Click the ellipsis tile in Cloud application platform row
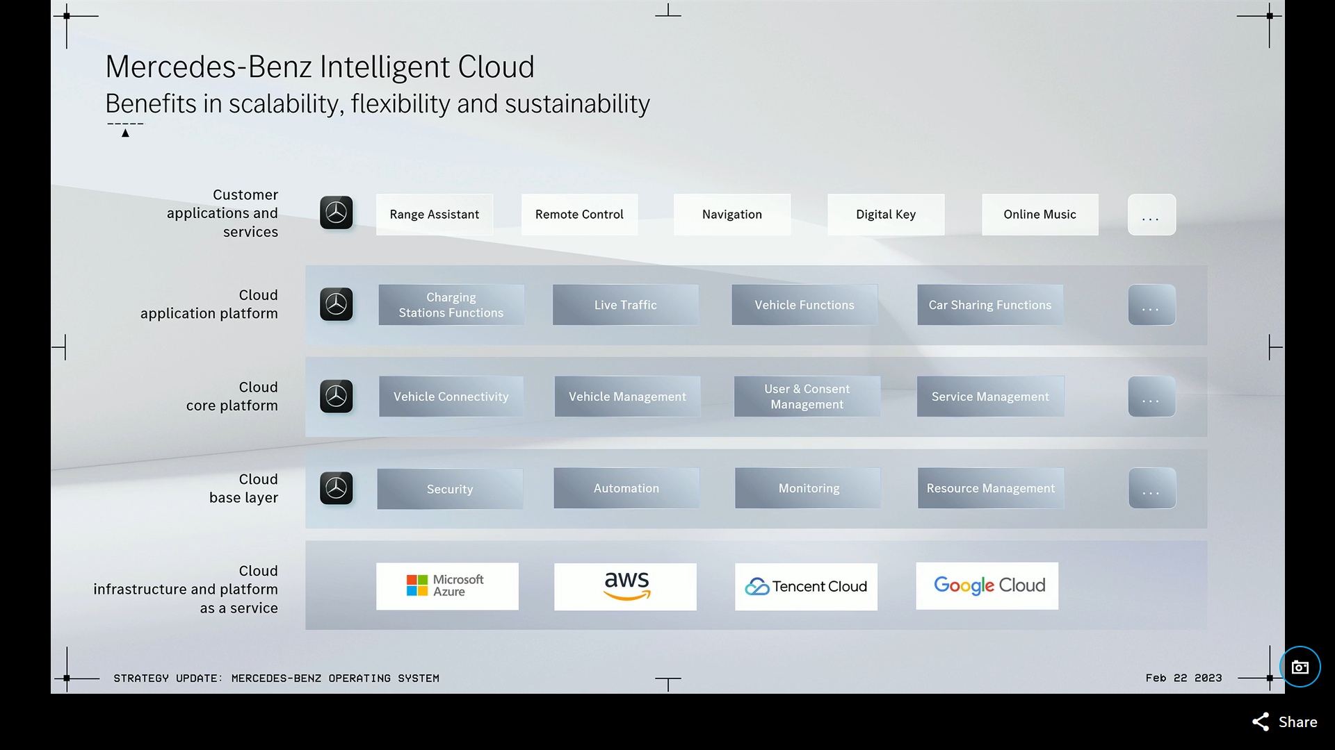The height and width of the screenshot is (750, 1335). [1151, 305]
